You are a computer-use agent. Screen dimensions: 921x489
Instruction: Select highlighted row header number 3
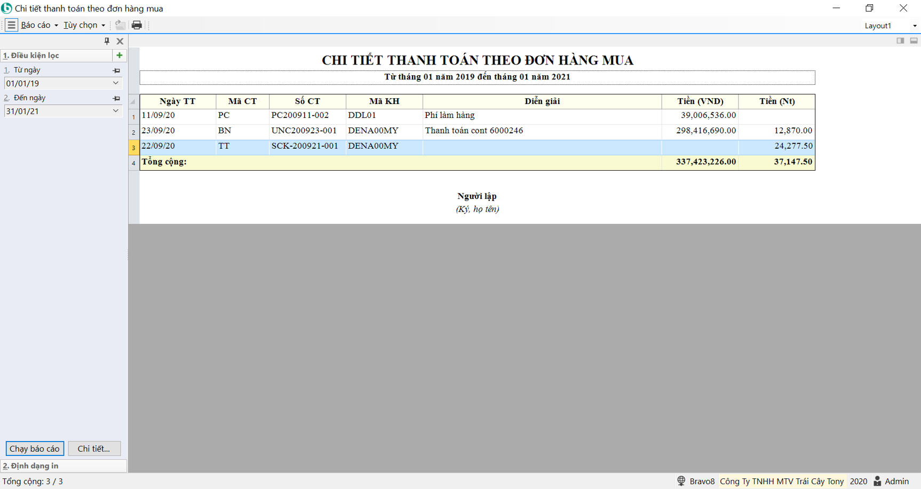click(x=133, y=148)
